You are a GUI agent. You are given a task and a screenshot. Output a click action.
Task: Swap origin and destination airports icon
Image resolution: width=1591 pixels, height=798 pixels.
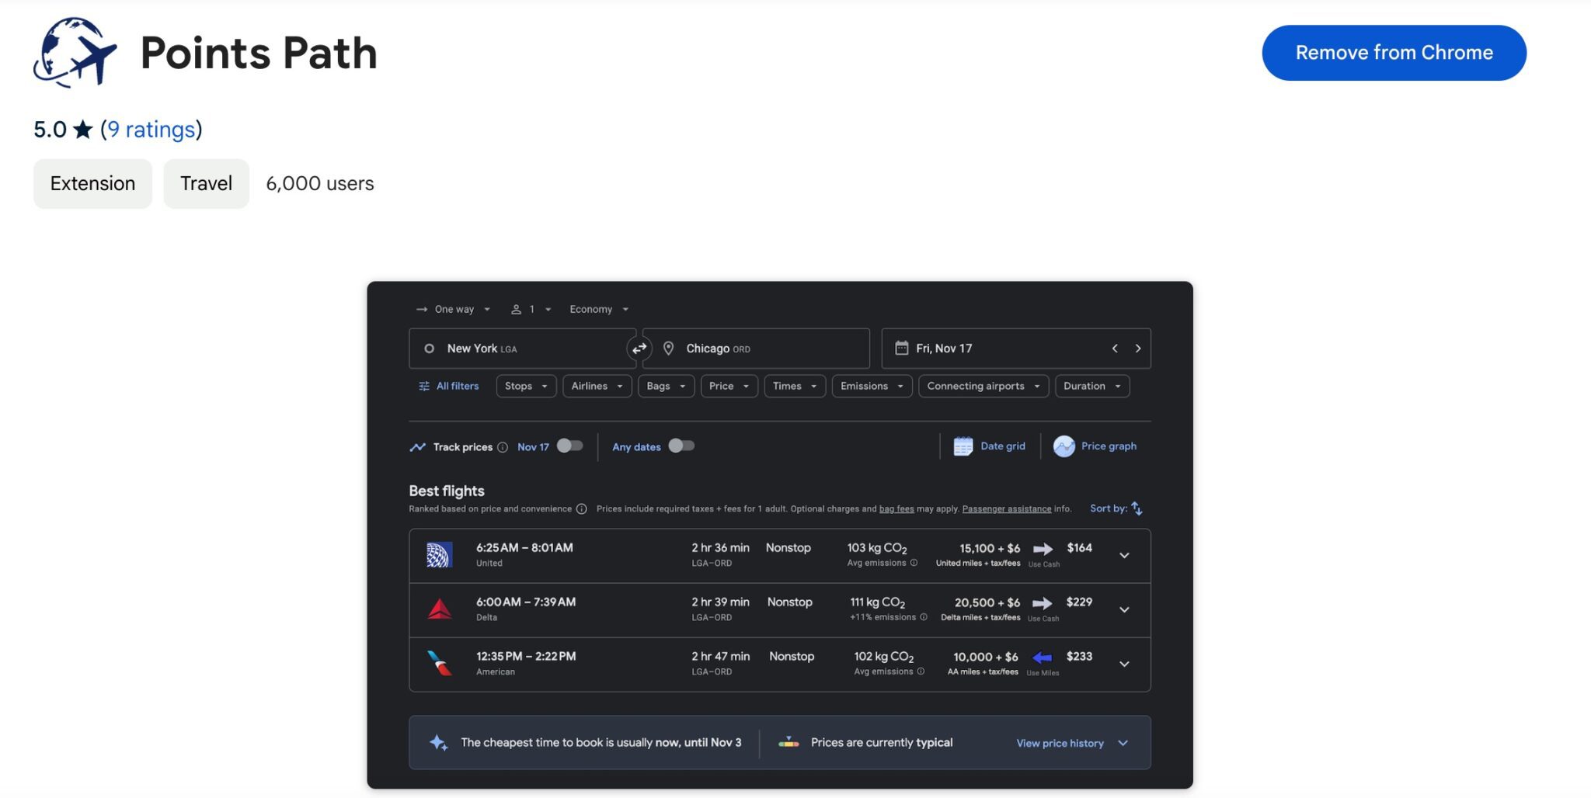click(x=639, y=349)
